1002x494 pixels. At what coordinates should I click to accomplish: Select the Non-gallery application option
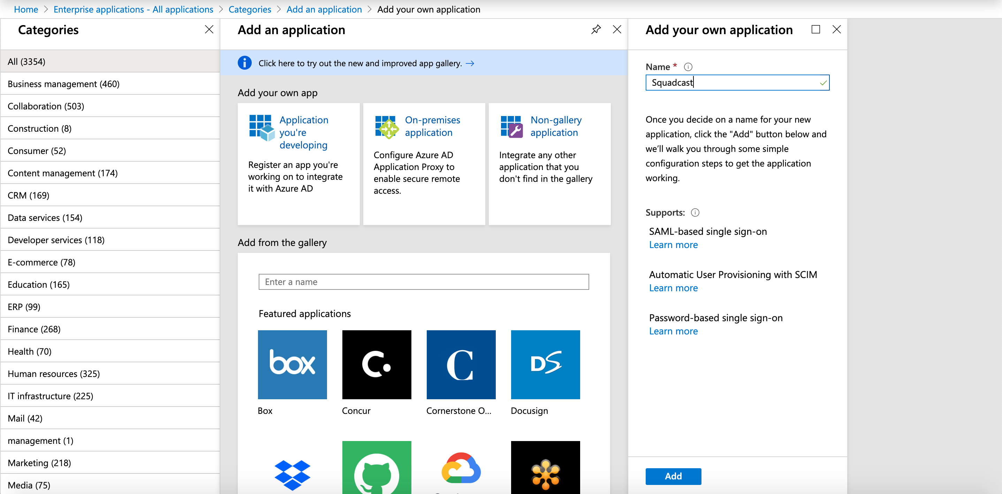(x=555, y=126)
